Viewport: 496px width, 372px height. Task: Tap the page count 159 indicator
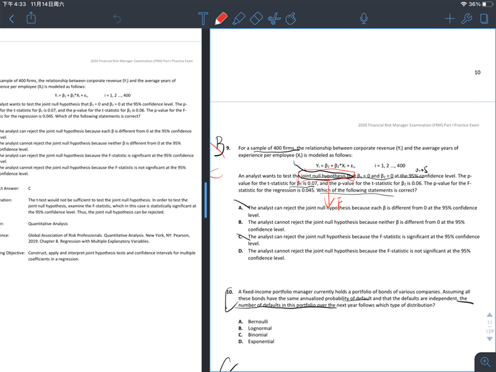[x=490, y=331]
